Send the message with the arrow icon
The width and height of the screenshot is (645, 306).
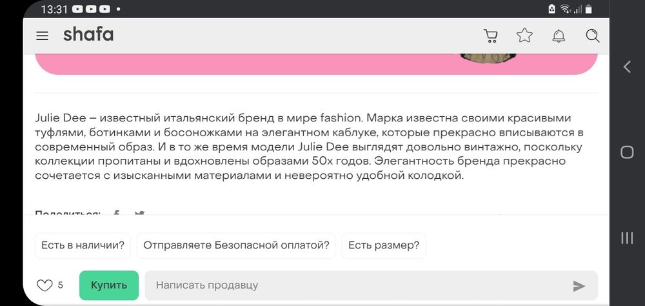(579, 286)
